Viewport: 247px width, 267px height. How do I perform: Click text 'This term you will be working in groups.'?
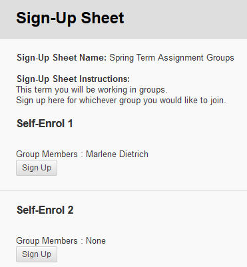coord(92,90)
